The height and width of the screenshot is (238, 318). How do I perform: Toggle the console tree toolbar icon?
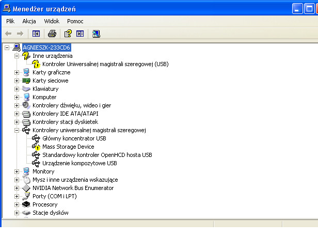pyautogui.click(x=36, y=34)
